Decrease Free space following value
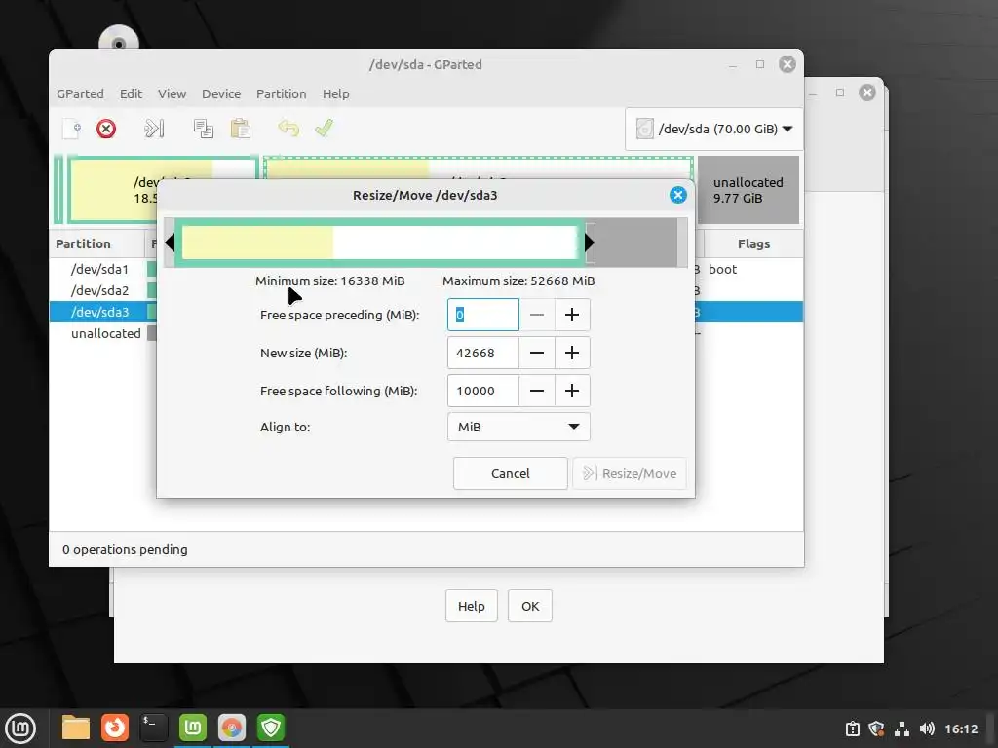998x748 pixels. pyautogui.click(x=537, y=391)
